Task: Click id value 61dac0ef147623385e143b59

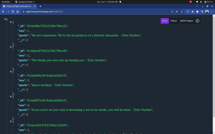Action: pos(47,125)
